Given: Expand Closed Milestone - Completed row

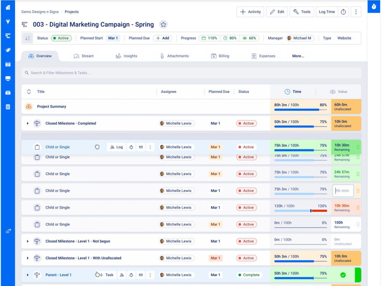Looking at the screenshot, I should 28,123.
